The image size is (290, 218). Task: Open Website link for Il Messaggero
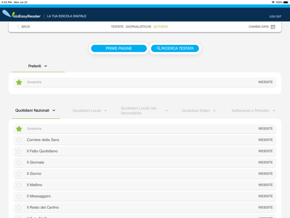(265, 196)
